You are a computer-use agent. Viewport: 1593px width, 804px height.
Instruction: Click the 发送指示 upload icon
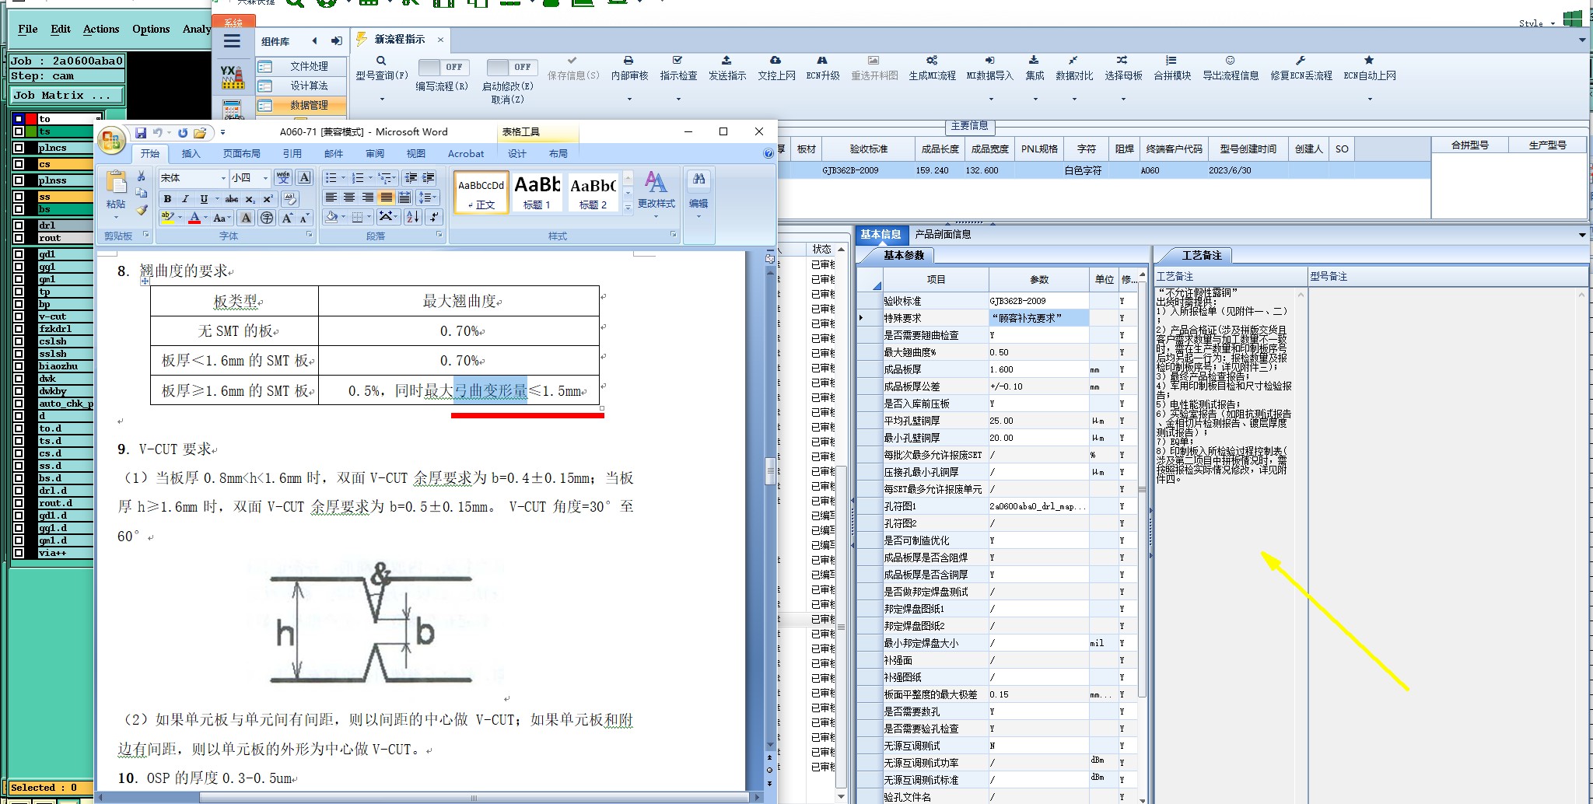(726, 61)
